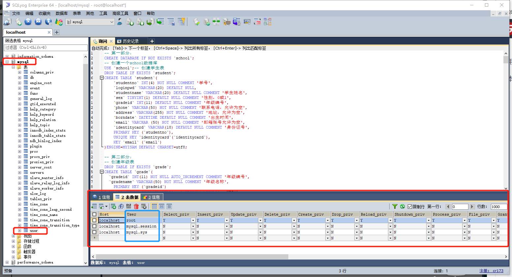The image size is (512, 277).
Task: Switch to form view icon
Action: [162, 206]
